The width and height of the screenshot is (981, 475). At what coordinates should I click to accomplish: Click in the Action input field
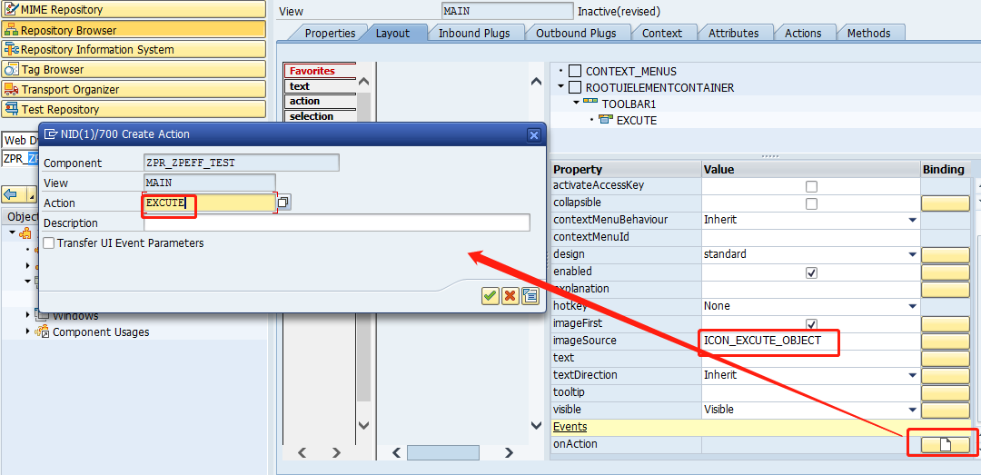(210, 203)
